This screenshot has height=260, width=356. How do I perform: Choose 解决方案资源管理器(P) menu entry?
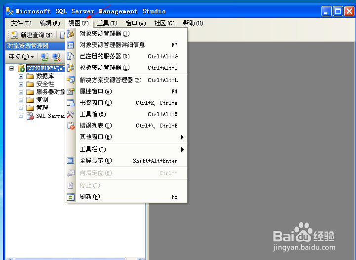click(x=126, y=80)
